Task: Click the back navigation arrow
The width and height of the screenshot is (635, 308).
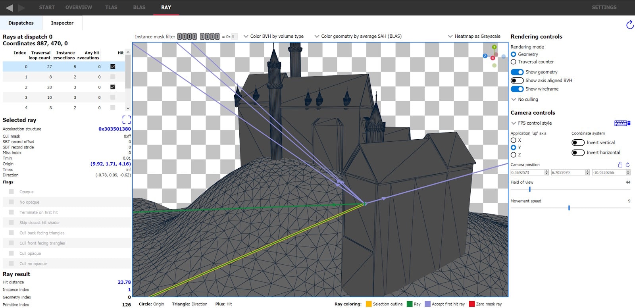Action: tap(9, 8)
